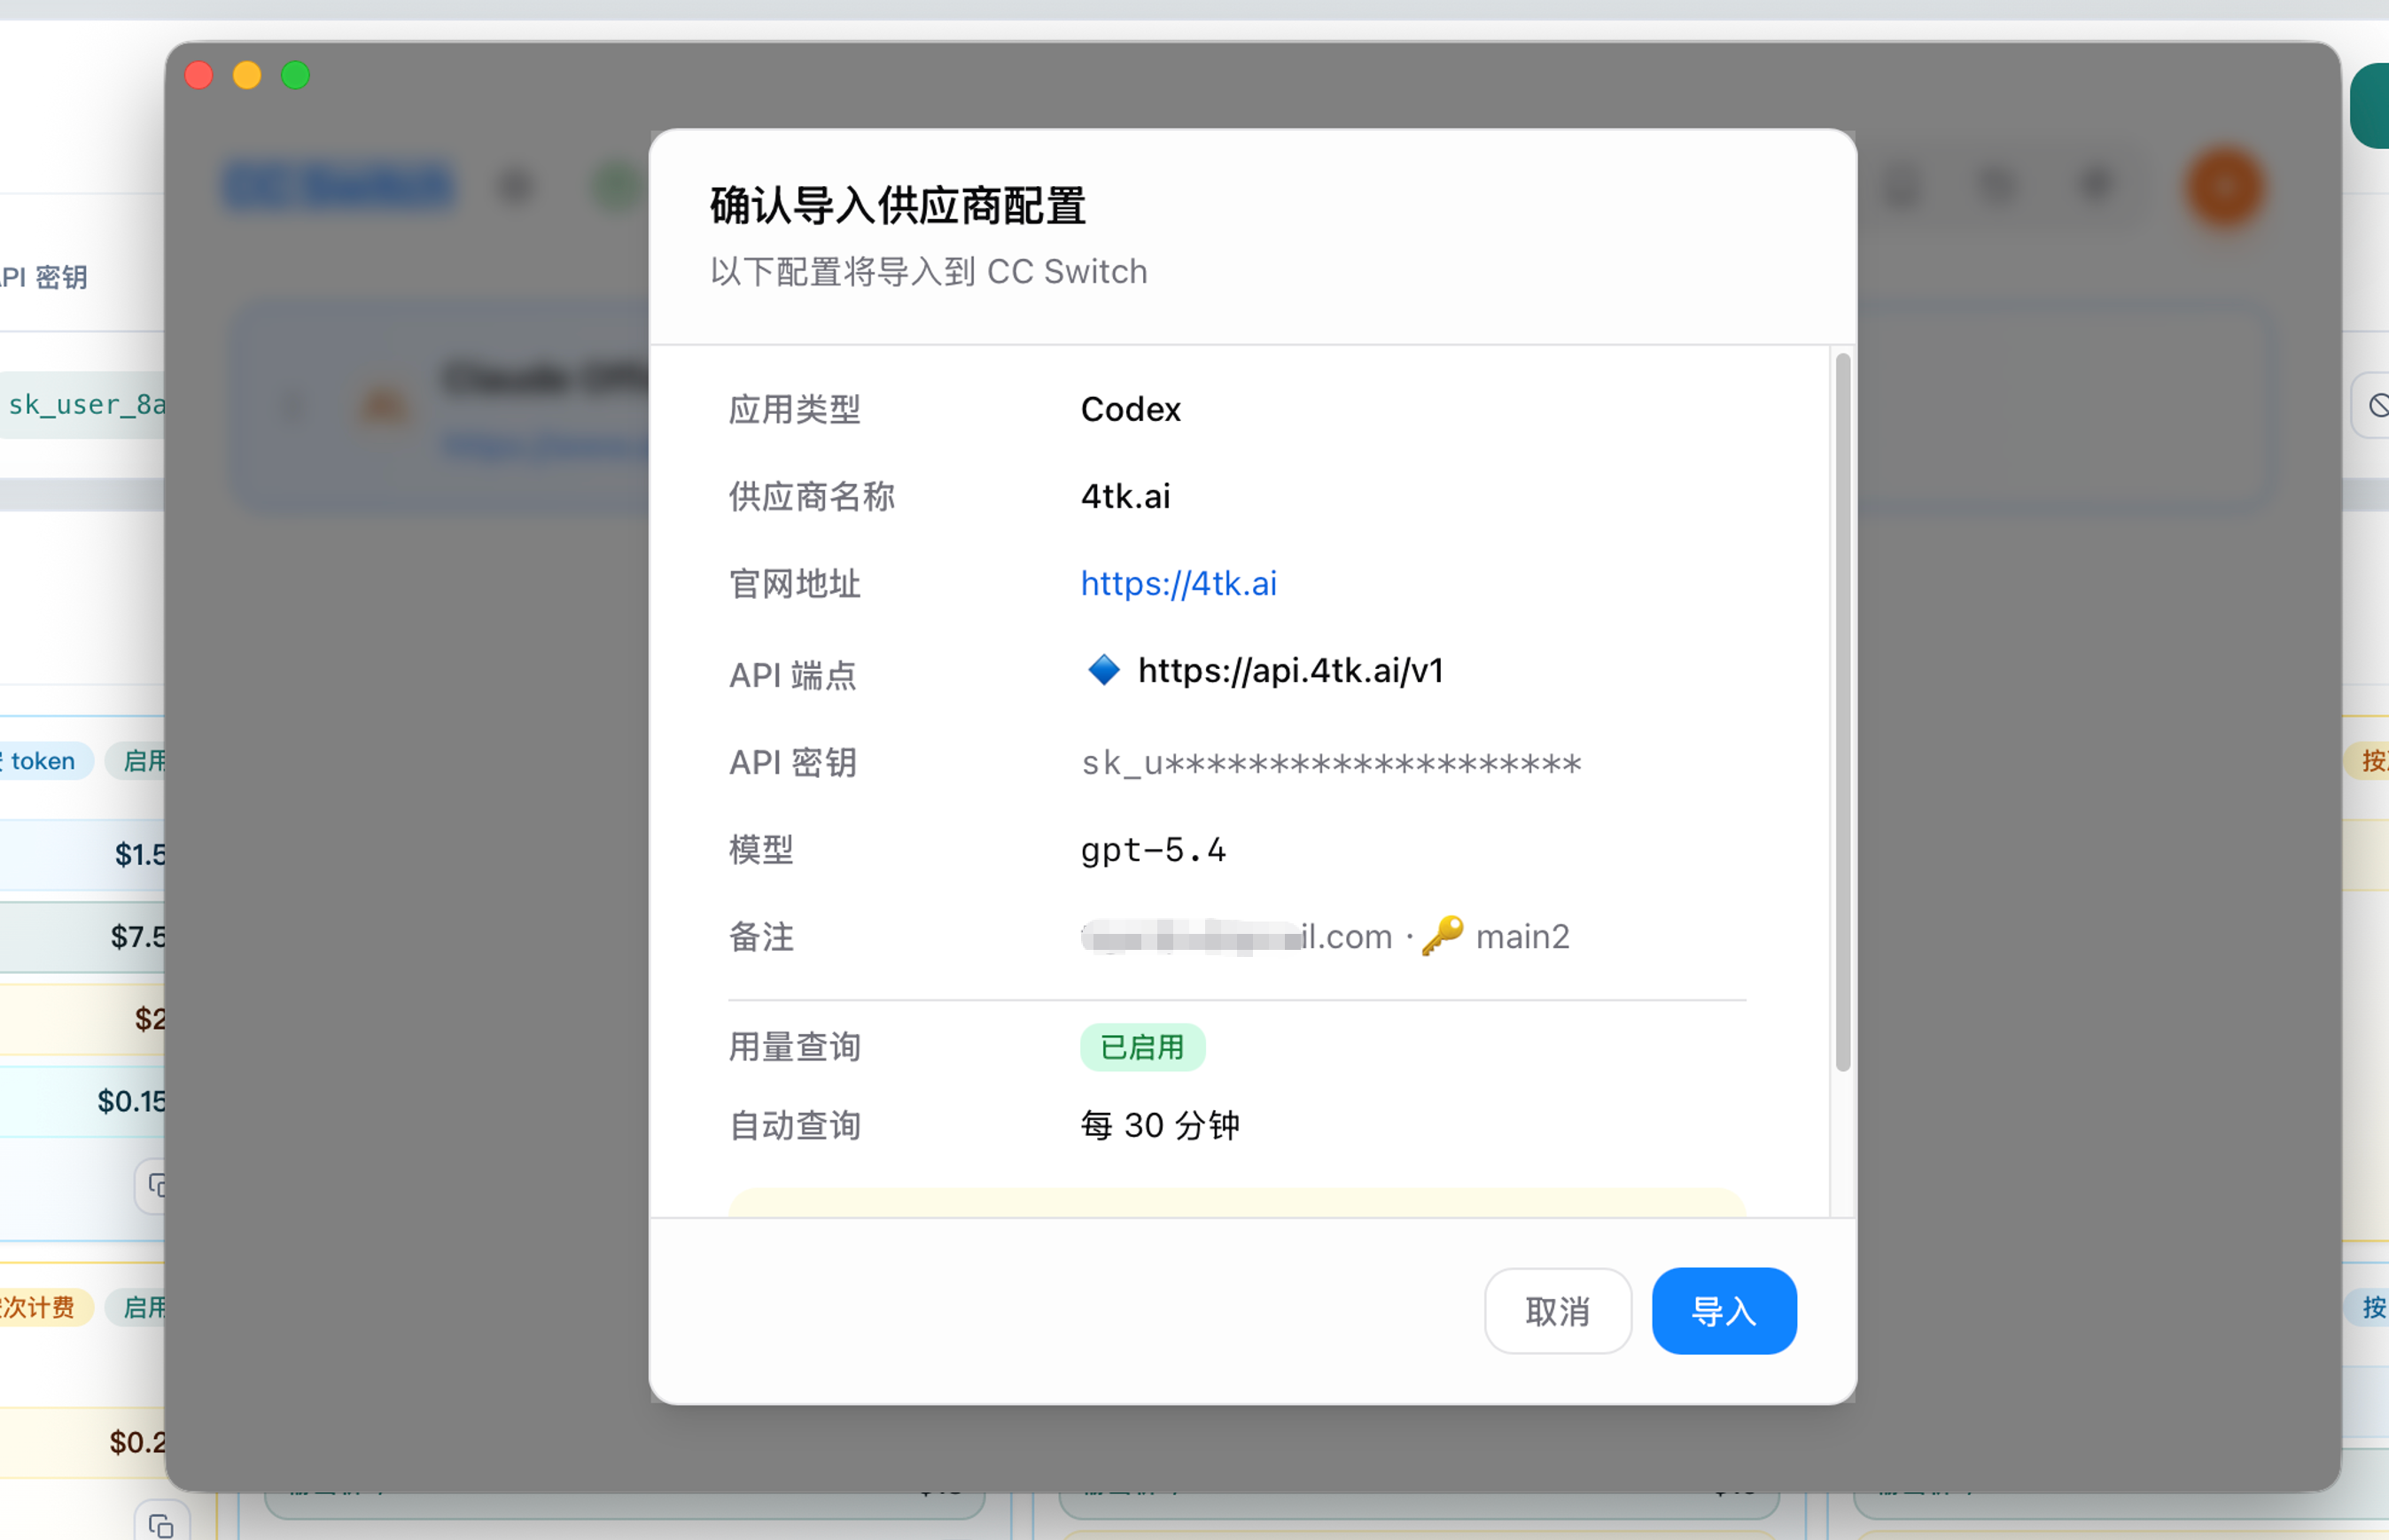Viewport: 2389px width, 1540px height.
Task: Click the Codex app type value
Action: pos(1130,409)
